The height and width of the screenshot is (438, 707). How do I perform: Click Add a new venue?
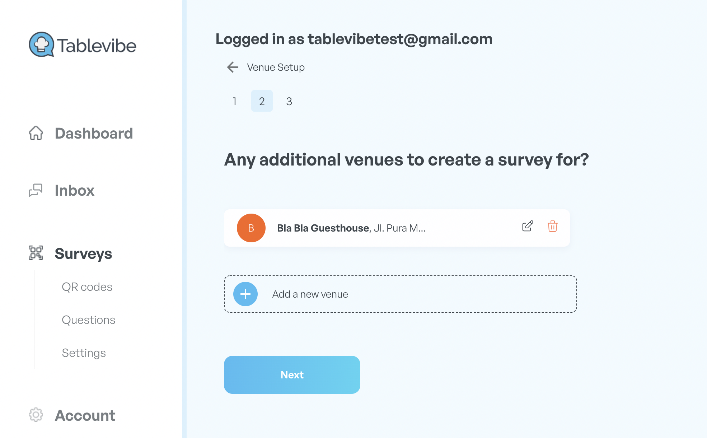(x=401, y=294)
